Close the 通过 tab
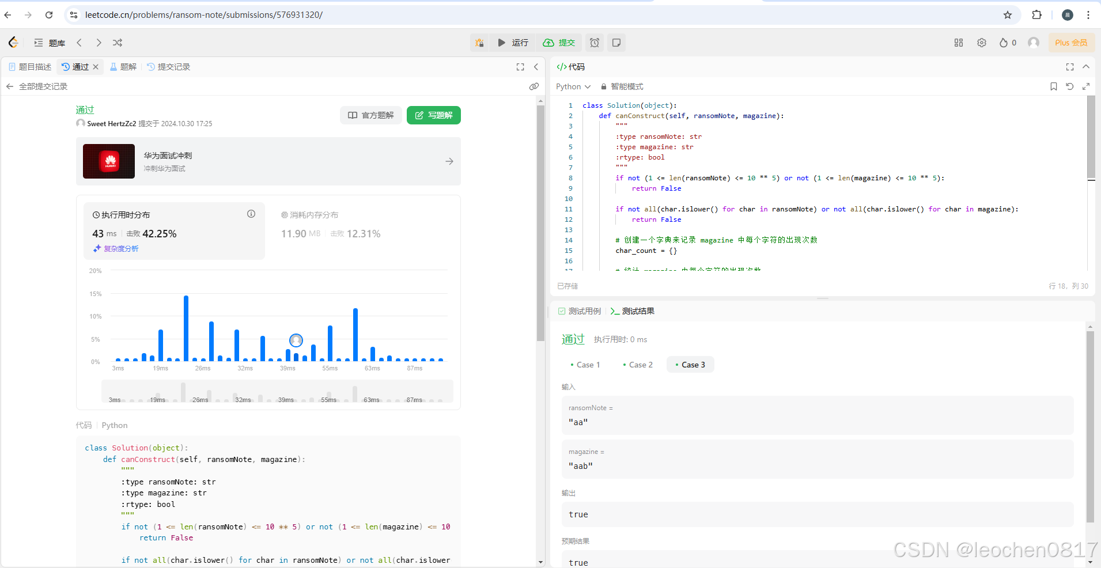Viewport: 1101px width, 568px height. tap(96, 67)
